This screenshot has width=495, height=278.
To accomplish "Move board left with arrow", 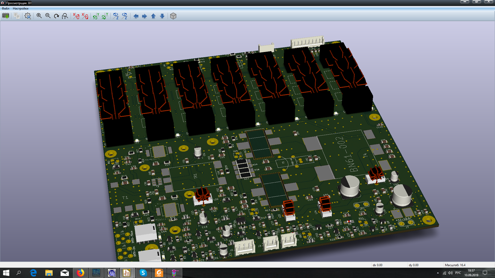I will (x=136, y=16).
